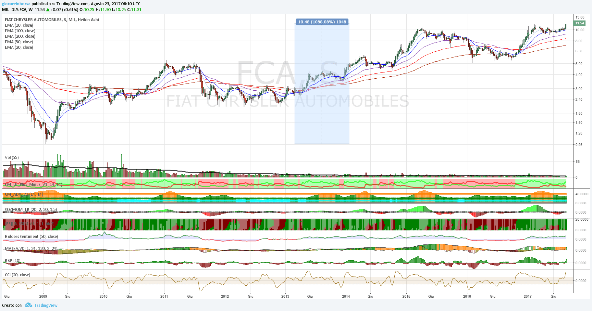Select the C:11.31 close value

pyautogui.click(x=134, y=9)
